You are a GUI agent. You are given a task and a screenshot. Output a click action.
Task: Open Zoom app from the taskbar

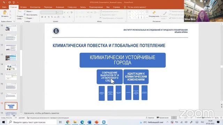(104, 122)
